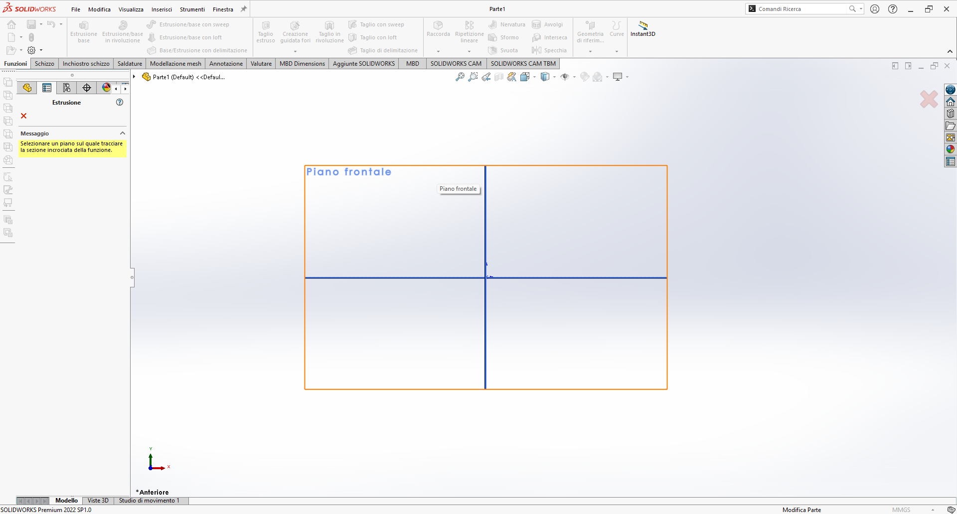Open the ConfigurationManager tab icon
The width and height of the screenshot is (957, 514).
pyautogui.click(x=67, y=88)
